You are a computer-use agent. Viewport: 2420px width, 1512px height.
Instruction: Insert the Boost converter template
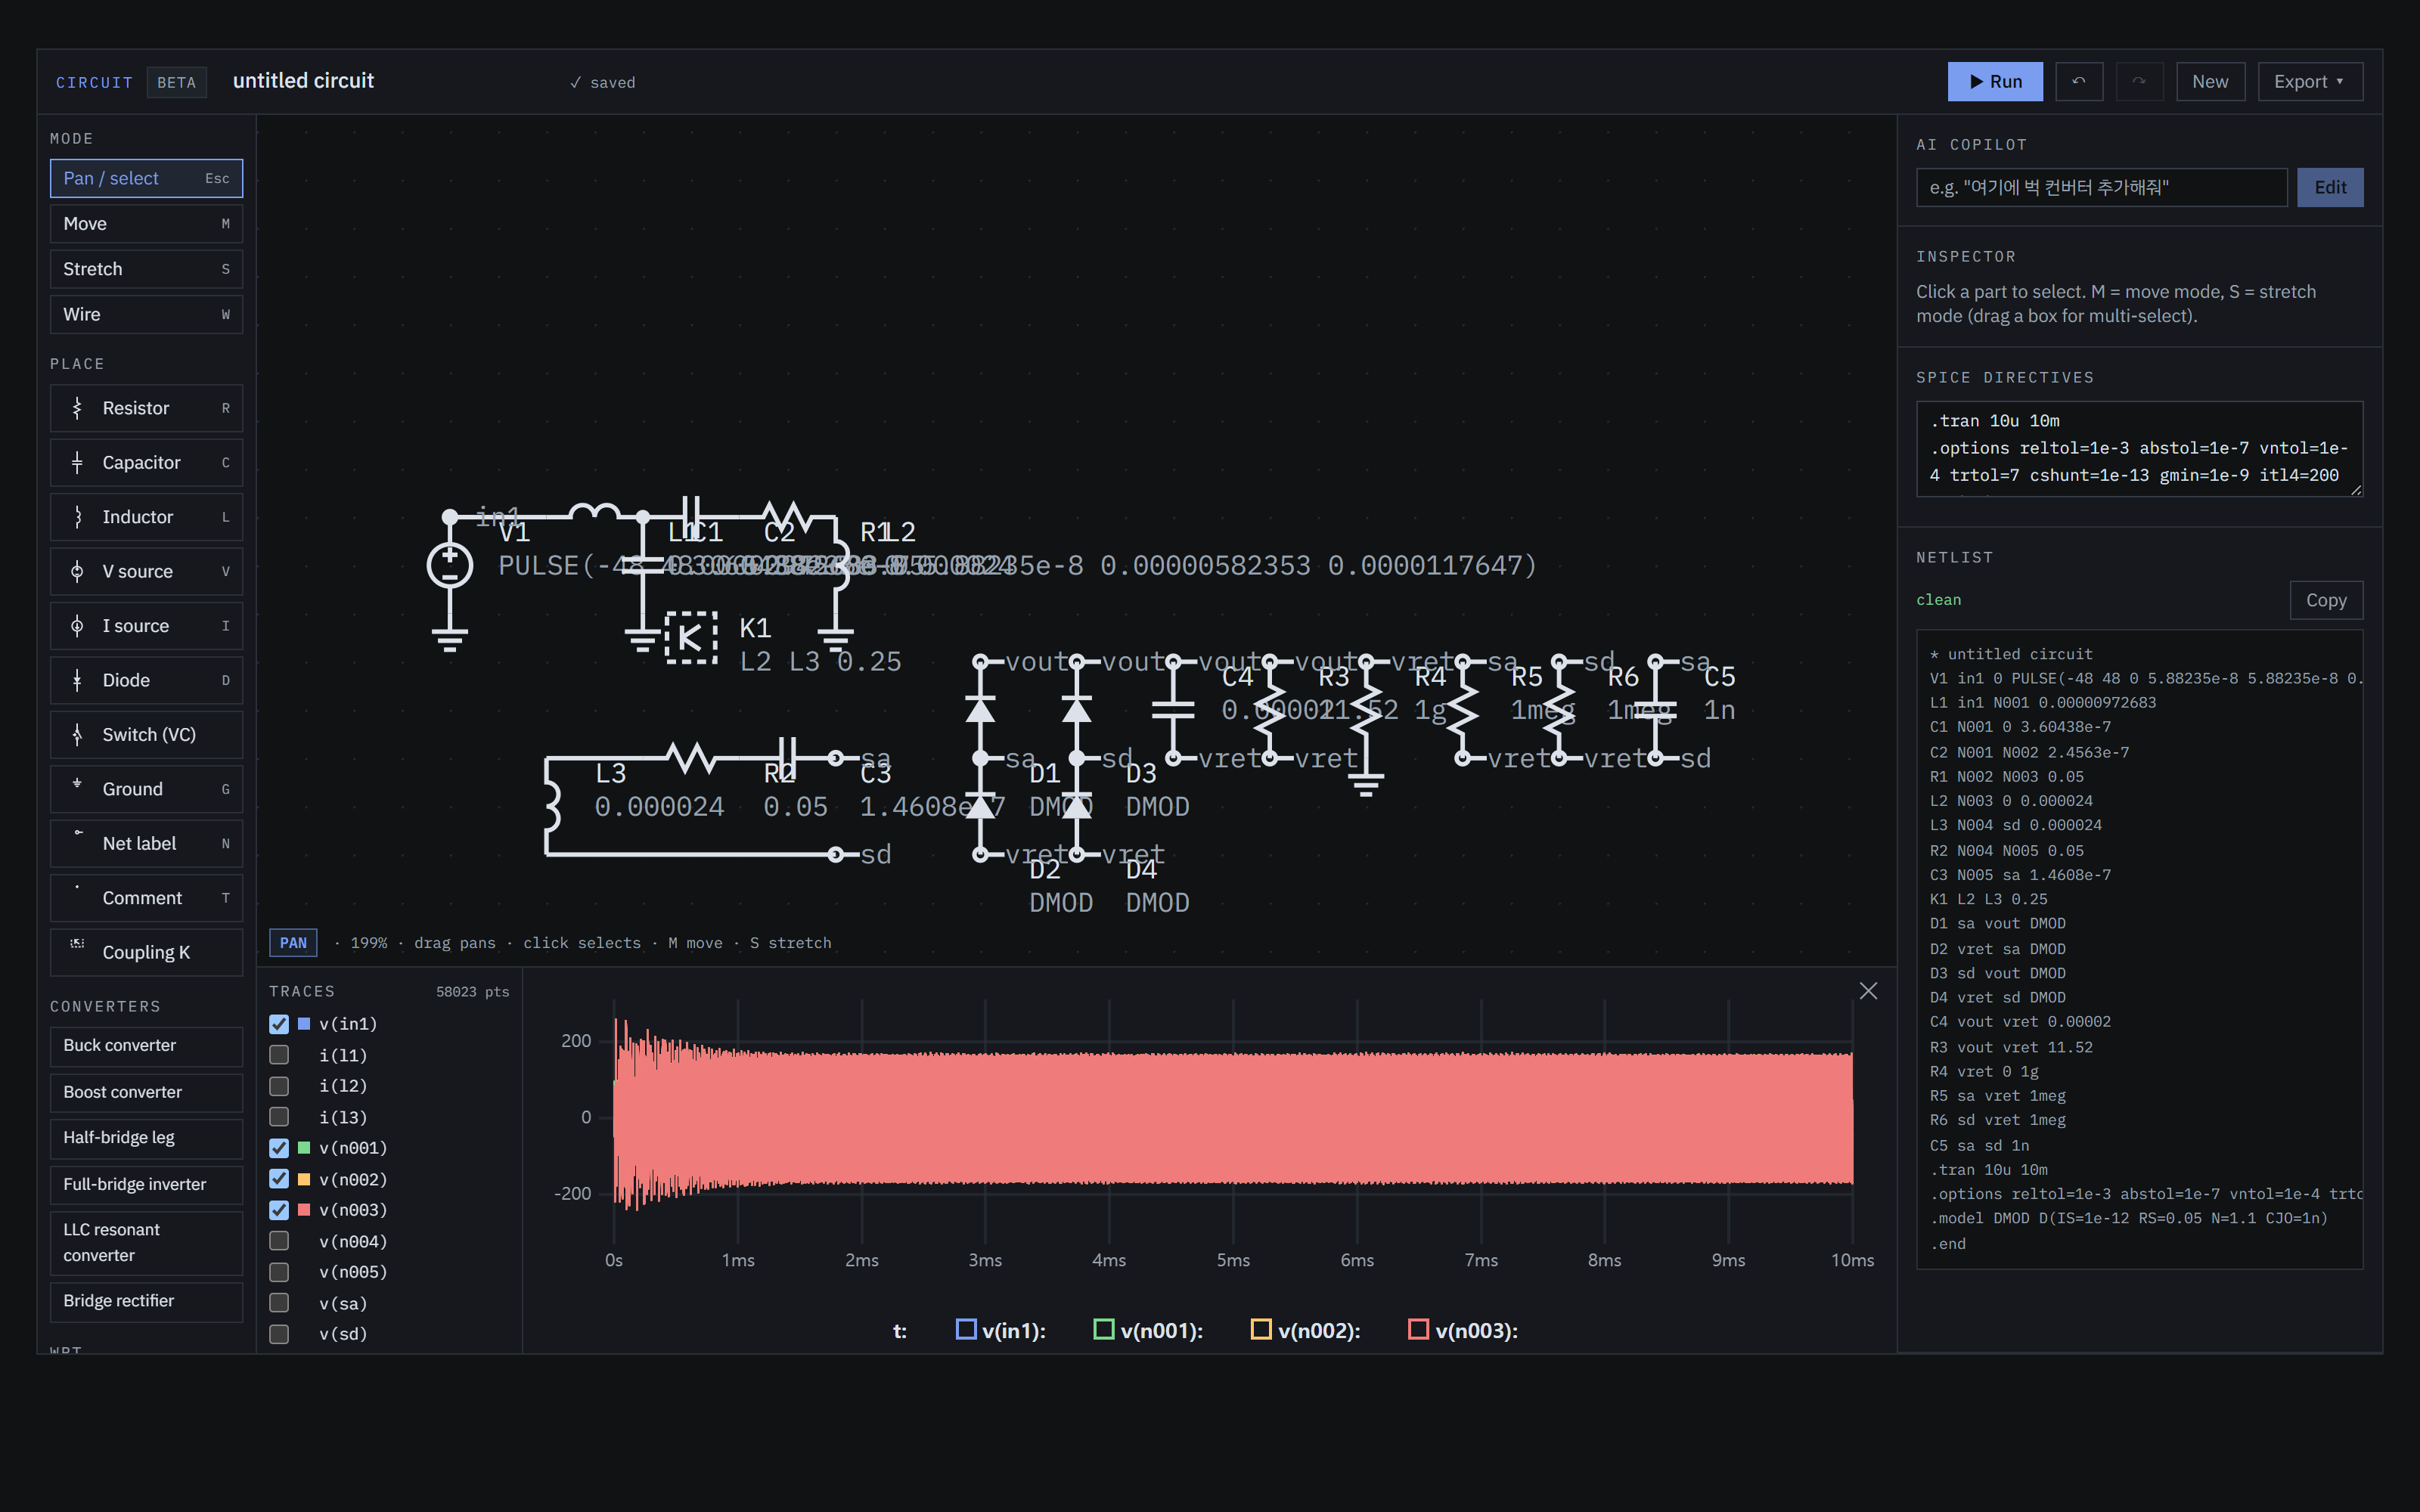point(146,1092)
